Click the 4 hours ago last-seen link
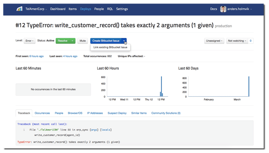This screenshot has width=269, height=153. [x=70, y=56]
